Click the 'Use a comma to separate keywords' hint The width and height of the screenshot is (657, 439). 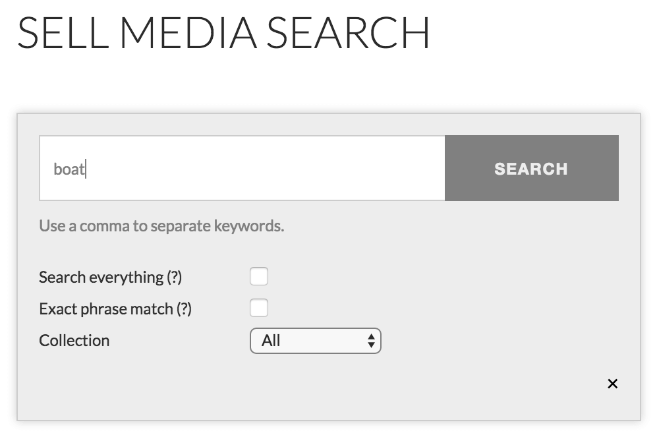161,226
